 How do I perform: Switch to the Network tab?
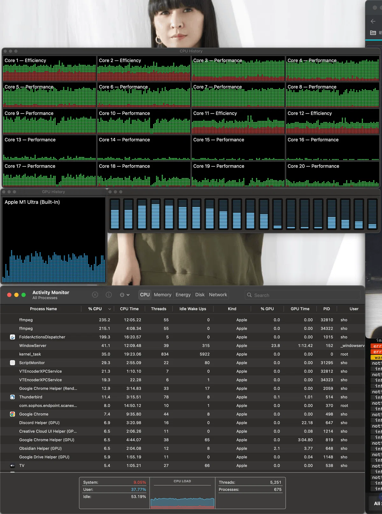click(x=218, y=295)
